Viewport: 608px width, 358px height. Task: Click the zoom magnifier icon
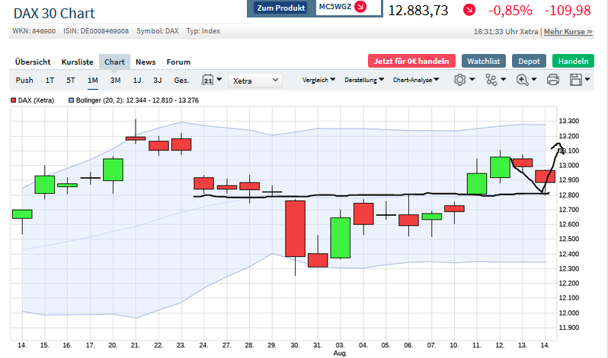point(523,80)
